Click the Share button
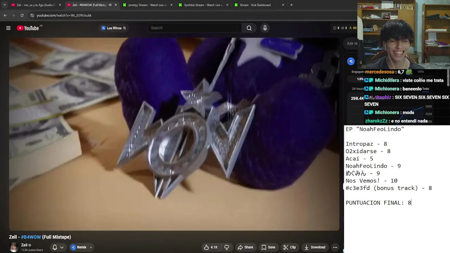The height and width of the screenshot is (253, 450). (245, 247)
